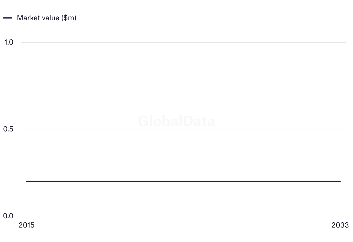Select the data line's 2015 starting point
The height and width of the screenshot is (242, 353).
pos(27,181)
